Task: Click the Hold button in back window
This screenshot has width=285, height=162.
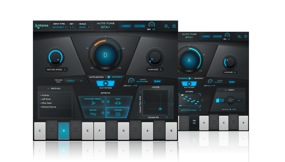Action: point(189,71)
